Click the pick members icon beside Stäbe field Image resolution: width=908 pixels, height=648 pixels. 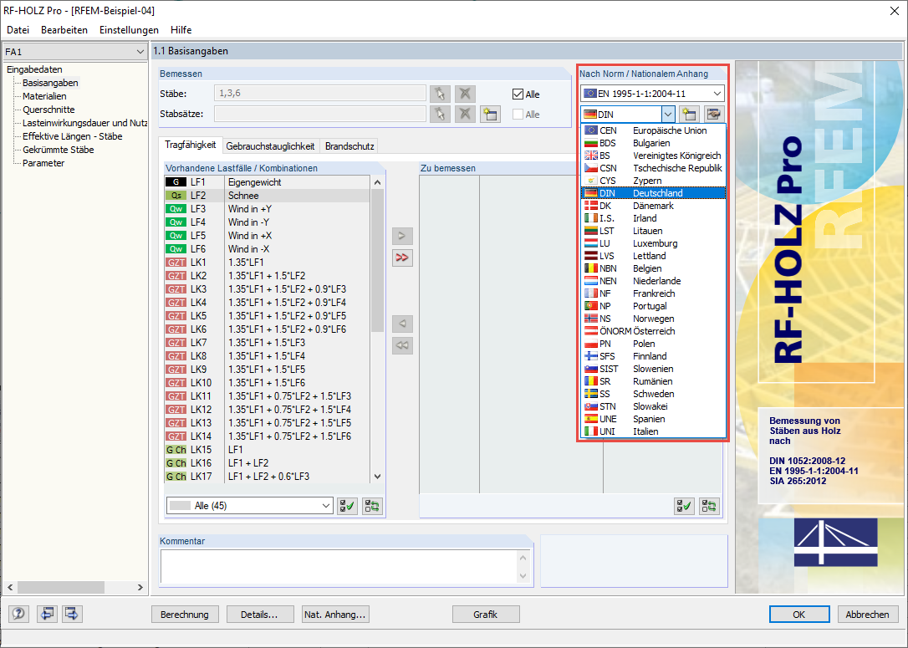(440, 94)
